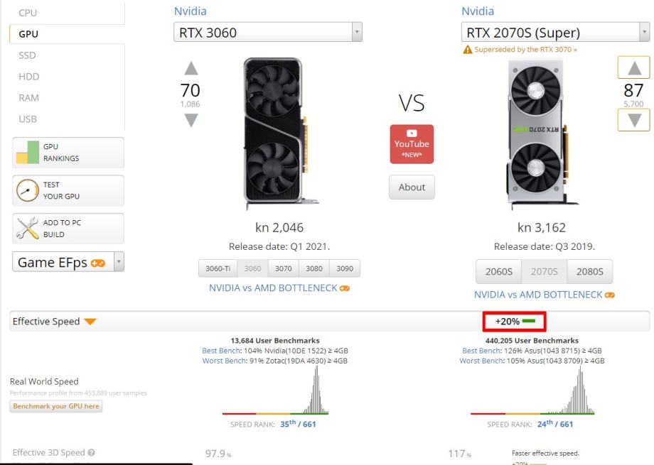This screenshot has width=654, height=465.
Task: Downvote the RTX 3060 card
Action: 191,121
